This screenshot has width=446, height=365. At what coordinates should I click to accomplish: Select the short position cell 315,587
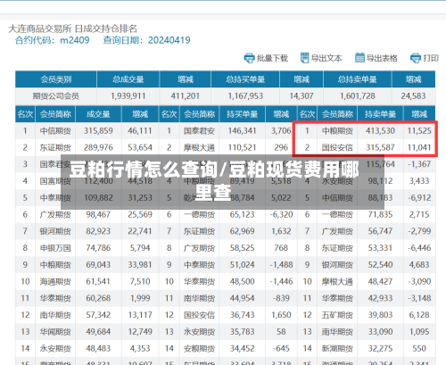380,147
